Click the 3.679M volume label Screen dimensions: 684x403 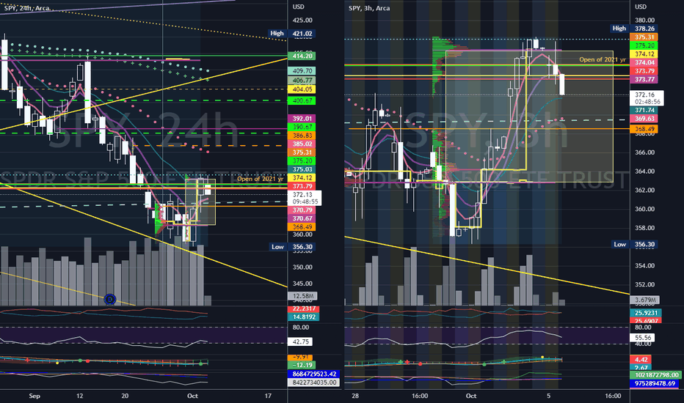pos(645,300)
